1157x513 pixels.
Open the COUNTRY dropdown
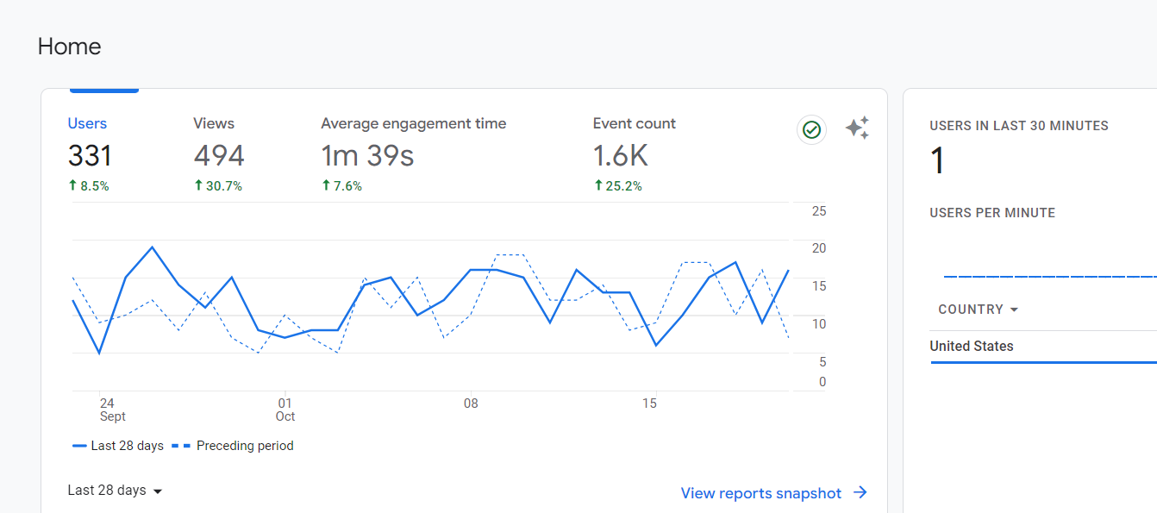pyautogui.click(x=978, y=310)
